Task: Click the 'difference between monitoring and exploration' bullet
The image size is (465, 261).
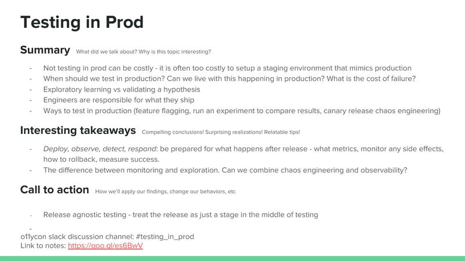Action: click(x=225, y=170)
